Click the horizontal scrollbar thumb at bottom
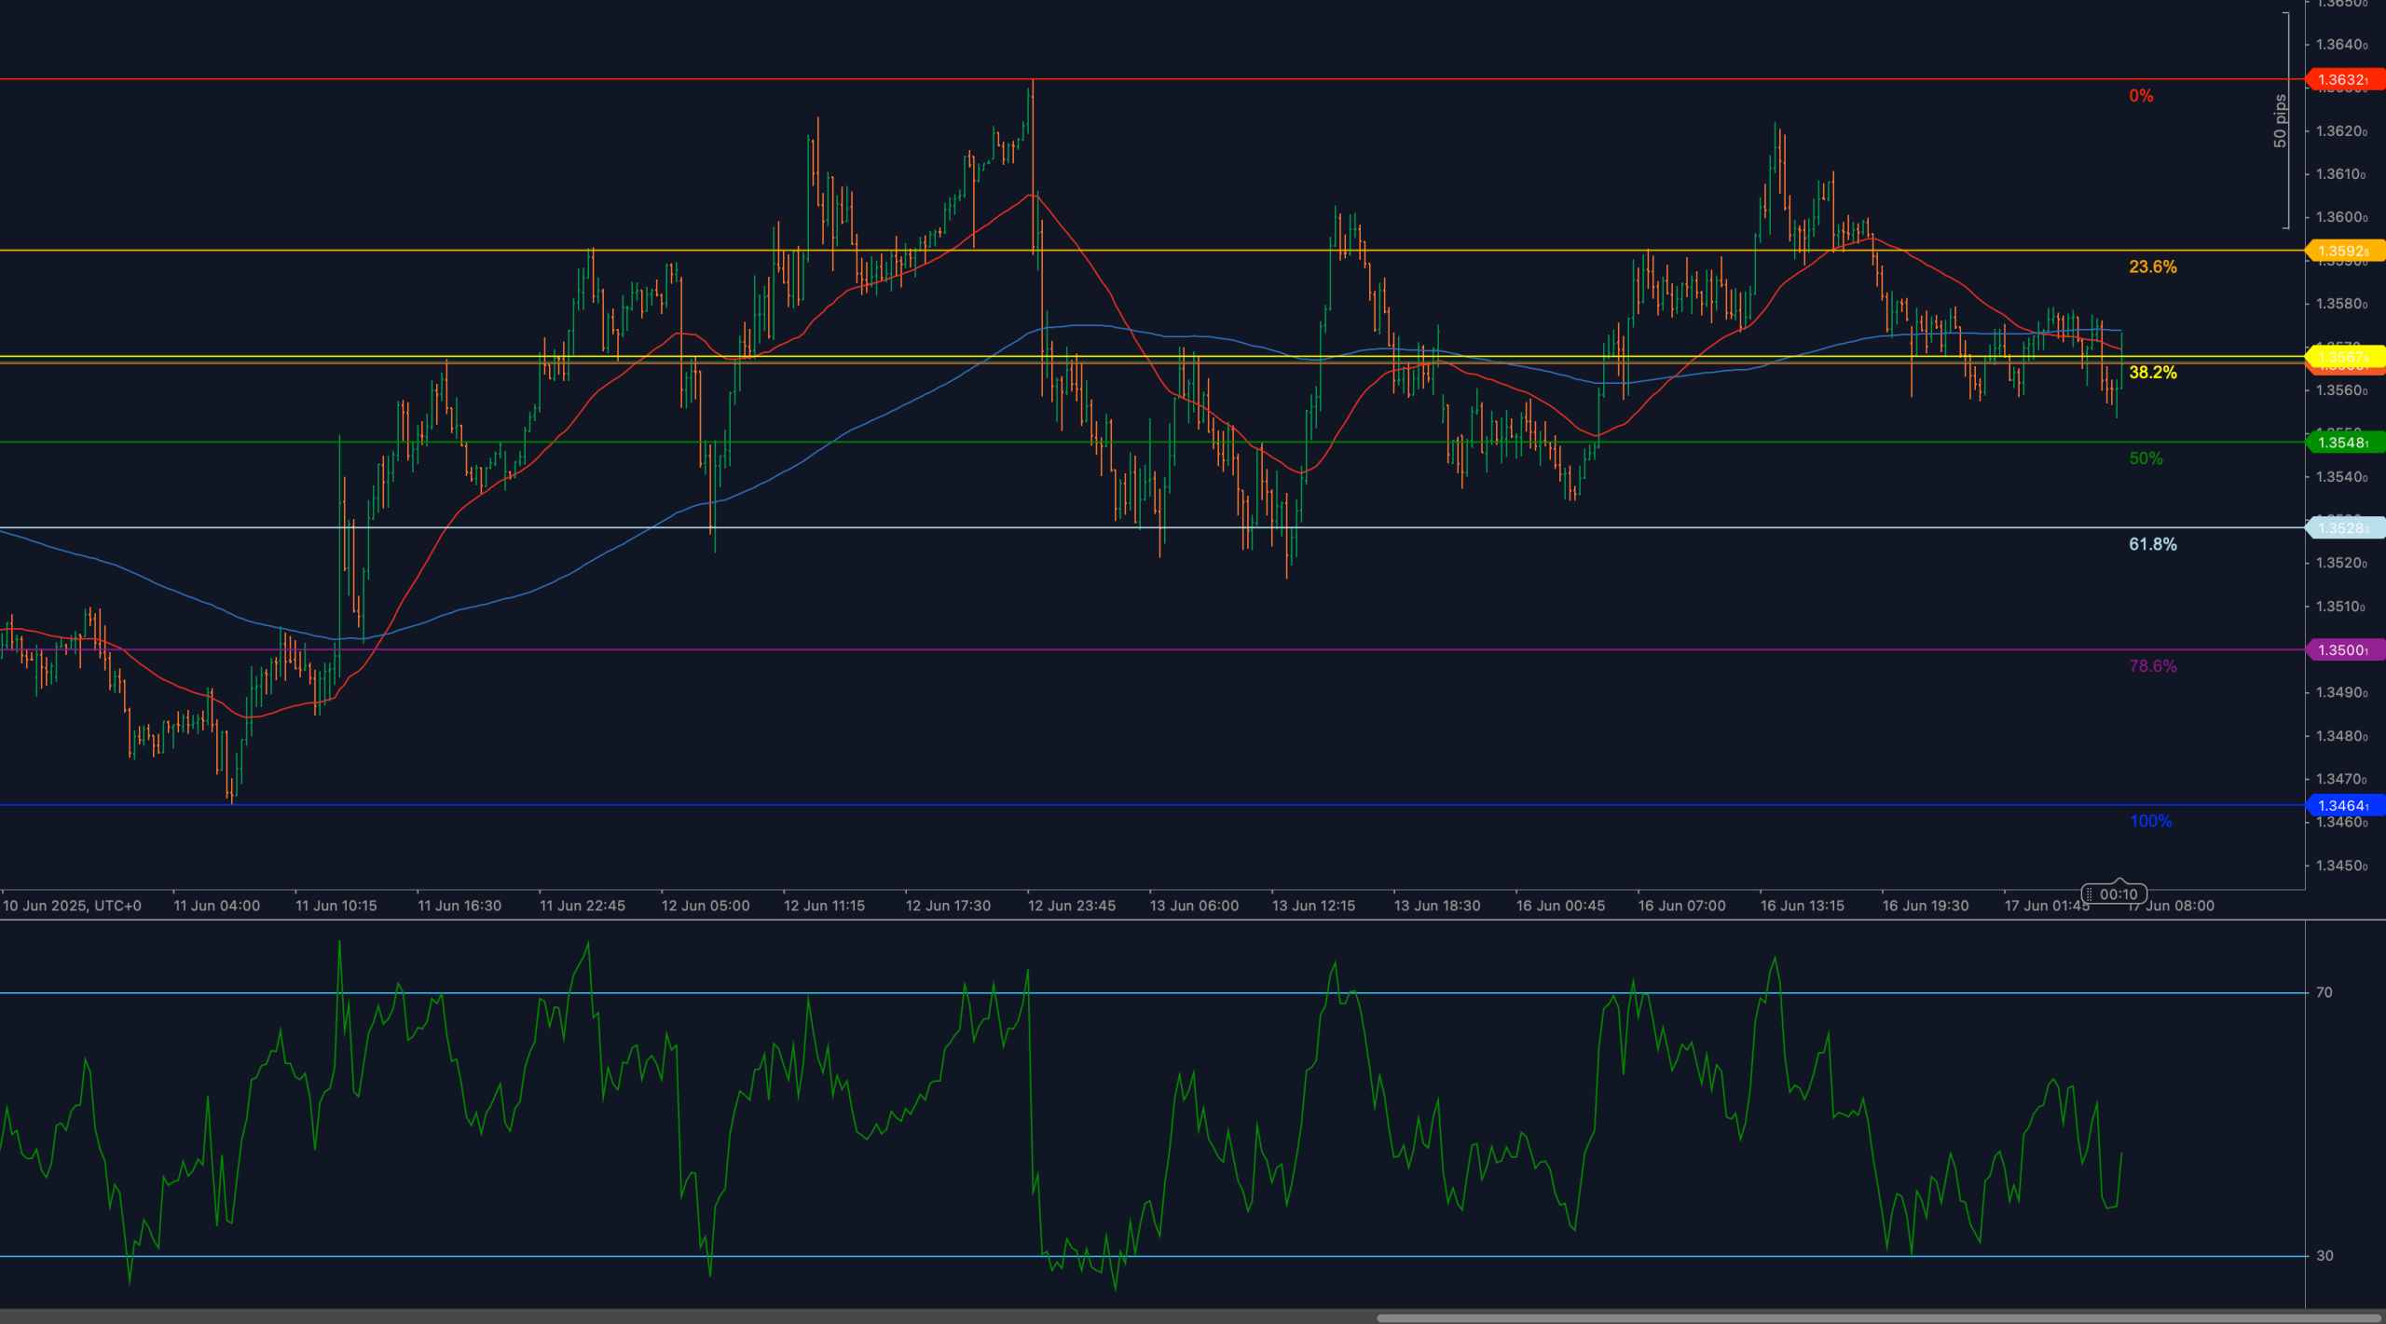The image size is (2386, 1324). coord(1879,1318)
